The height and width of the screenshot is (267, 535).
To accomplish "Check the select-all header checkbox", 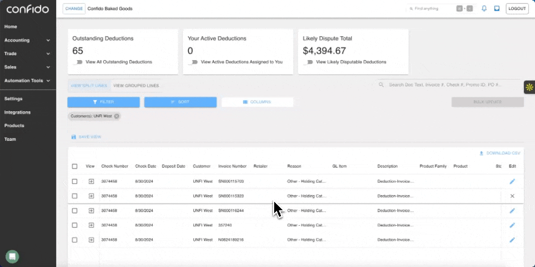I will click(75, 166).
